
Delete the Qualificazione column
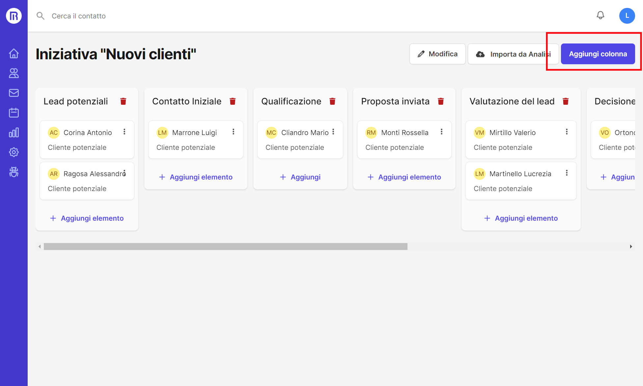coord(332,101)
